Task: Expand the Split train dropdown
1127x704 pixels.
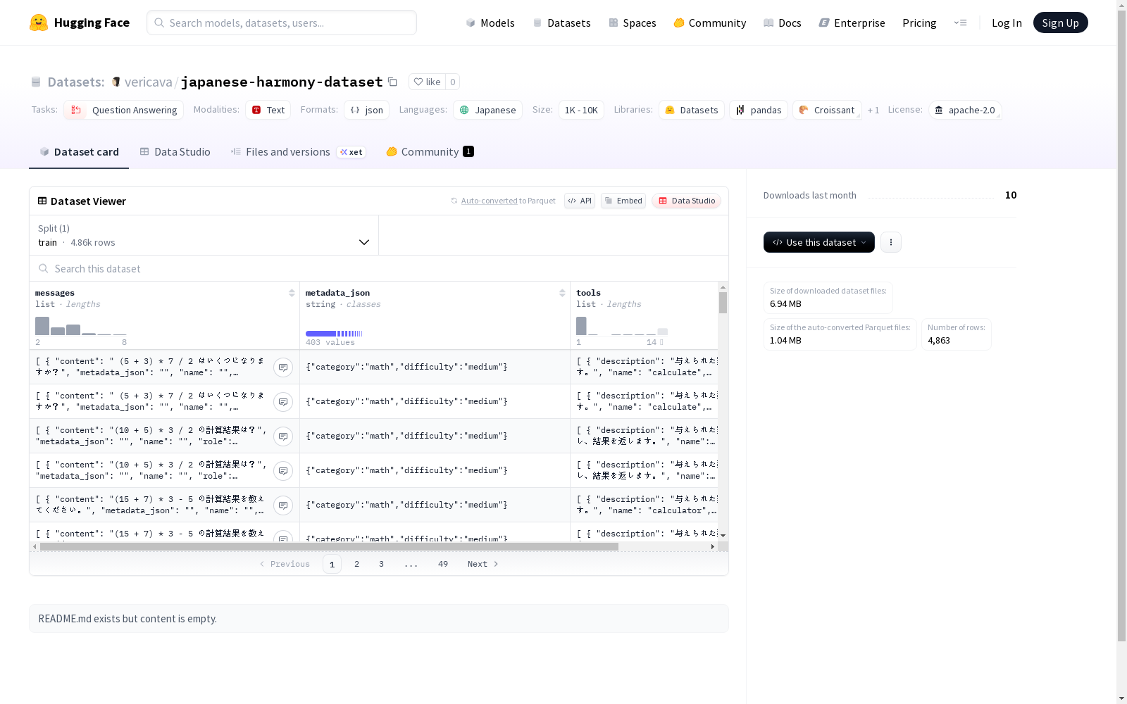Action: (x=204, y=235)
